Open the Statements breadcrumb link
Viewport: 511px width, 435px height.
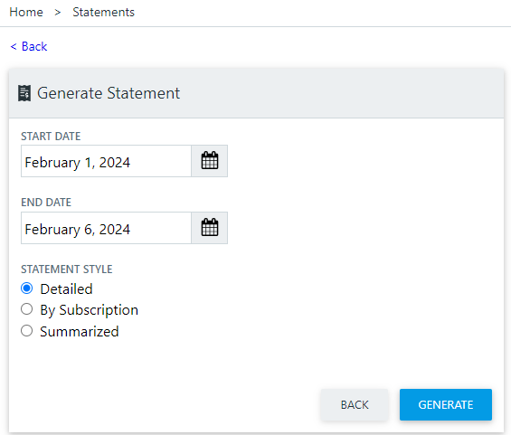(x=103, y=12)
